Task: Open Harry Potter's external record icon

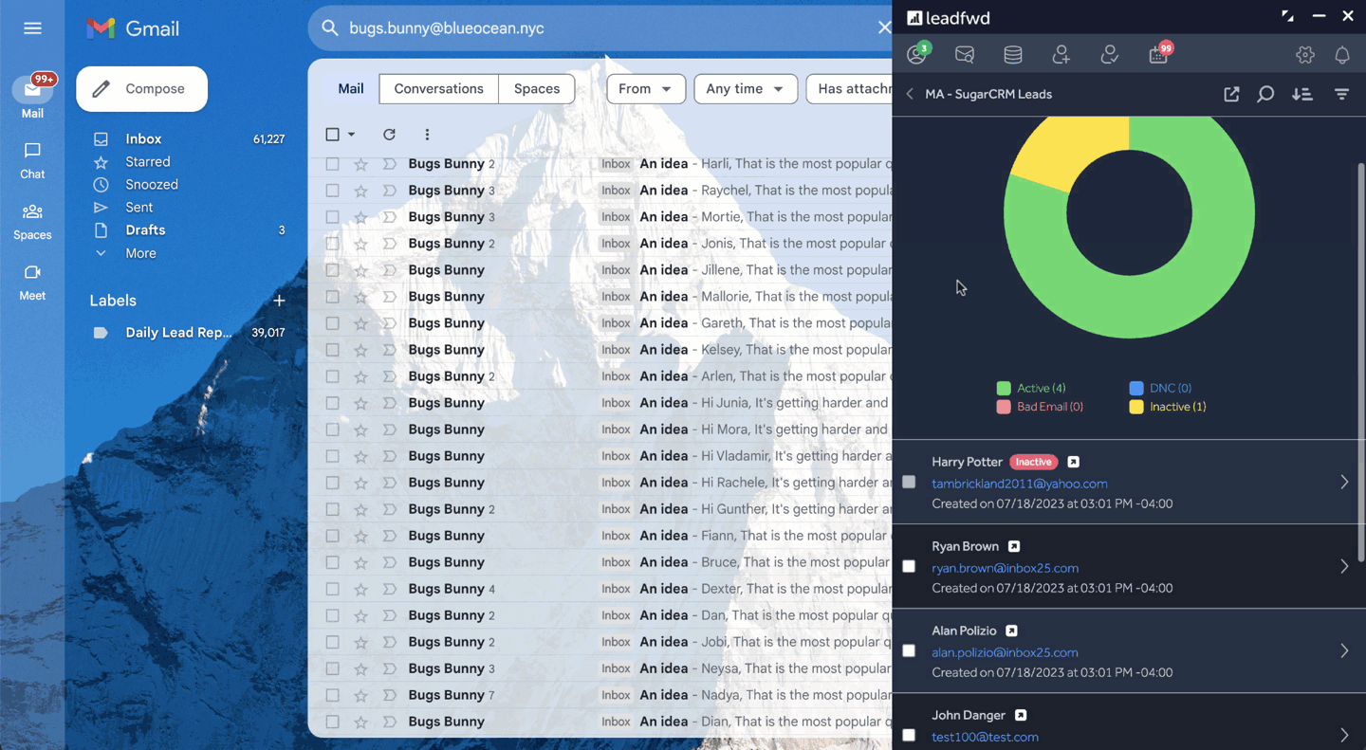Action: coord(1073,462)
